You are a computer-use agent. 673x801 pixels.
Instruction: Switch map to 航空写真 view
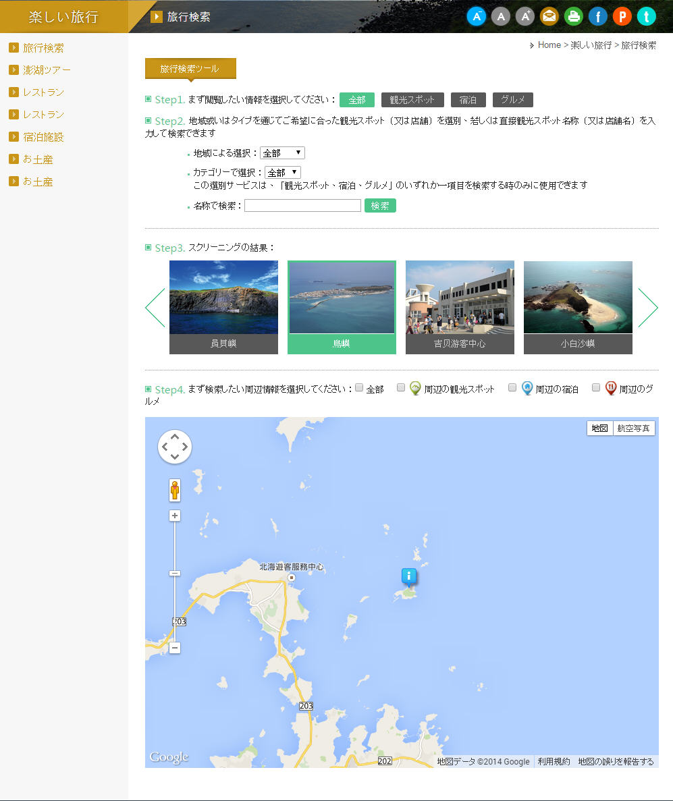[x=634, y=428]
